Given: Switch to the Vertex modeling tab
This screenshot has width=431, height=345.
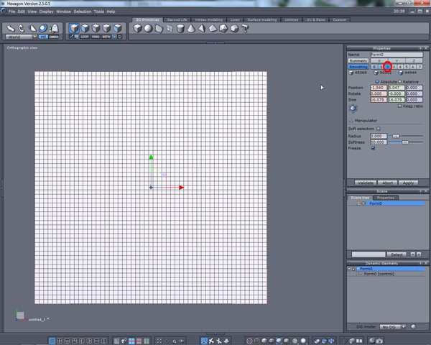Looking at the screenshot, I should pyautogui.click(x=208, y=20).
